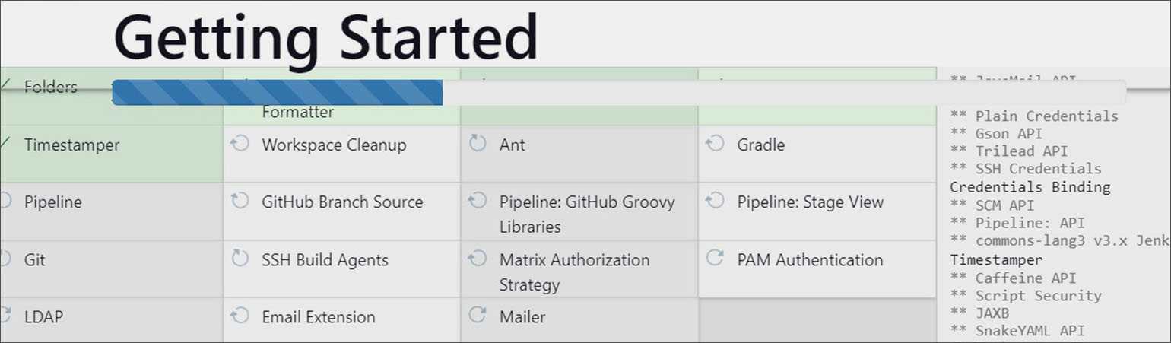
Task: Click the icon beside Email Extension
Action: 240,316
